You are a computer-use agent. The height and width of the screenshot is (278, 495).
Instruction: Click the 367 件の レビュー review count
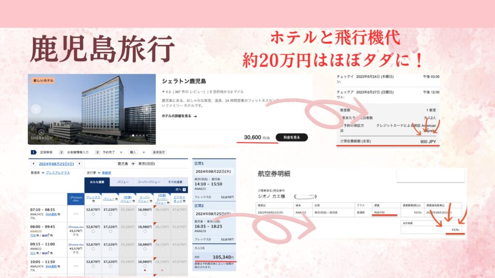point(189,92)
